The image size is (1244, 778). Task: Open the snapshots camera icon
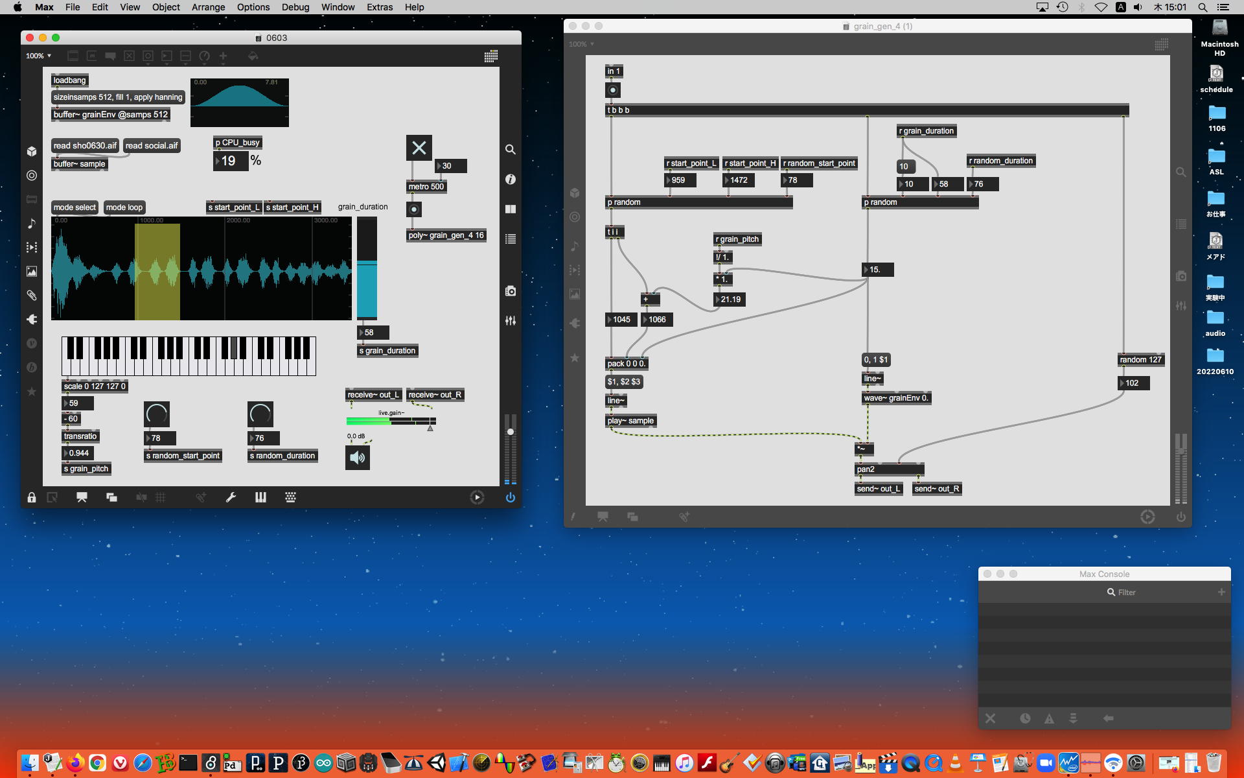[x=511, y=291]
